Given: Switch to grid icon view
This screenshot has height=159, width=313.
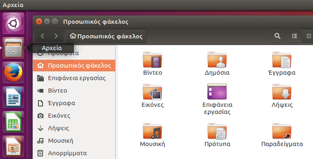Looking at the screenshot, I should click(x=308, y=36).
